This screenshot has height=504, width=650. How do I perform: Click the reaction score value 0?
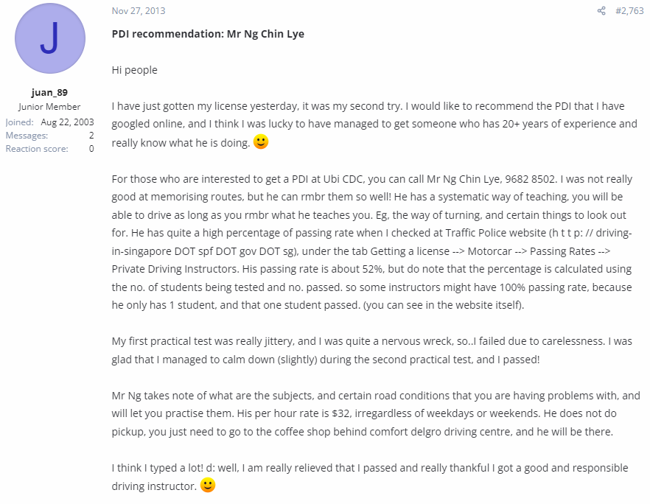click(x=91, y=148)
